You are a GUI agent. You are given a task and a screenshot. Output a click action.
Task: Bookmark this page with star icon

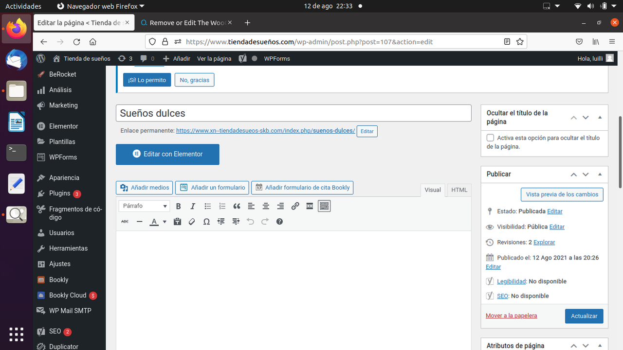(520, 42)
